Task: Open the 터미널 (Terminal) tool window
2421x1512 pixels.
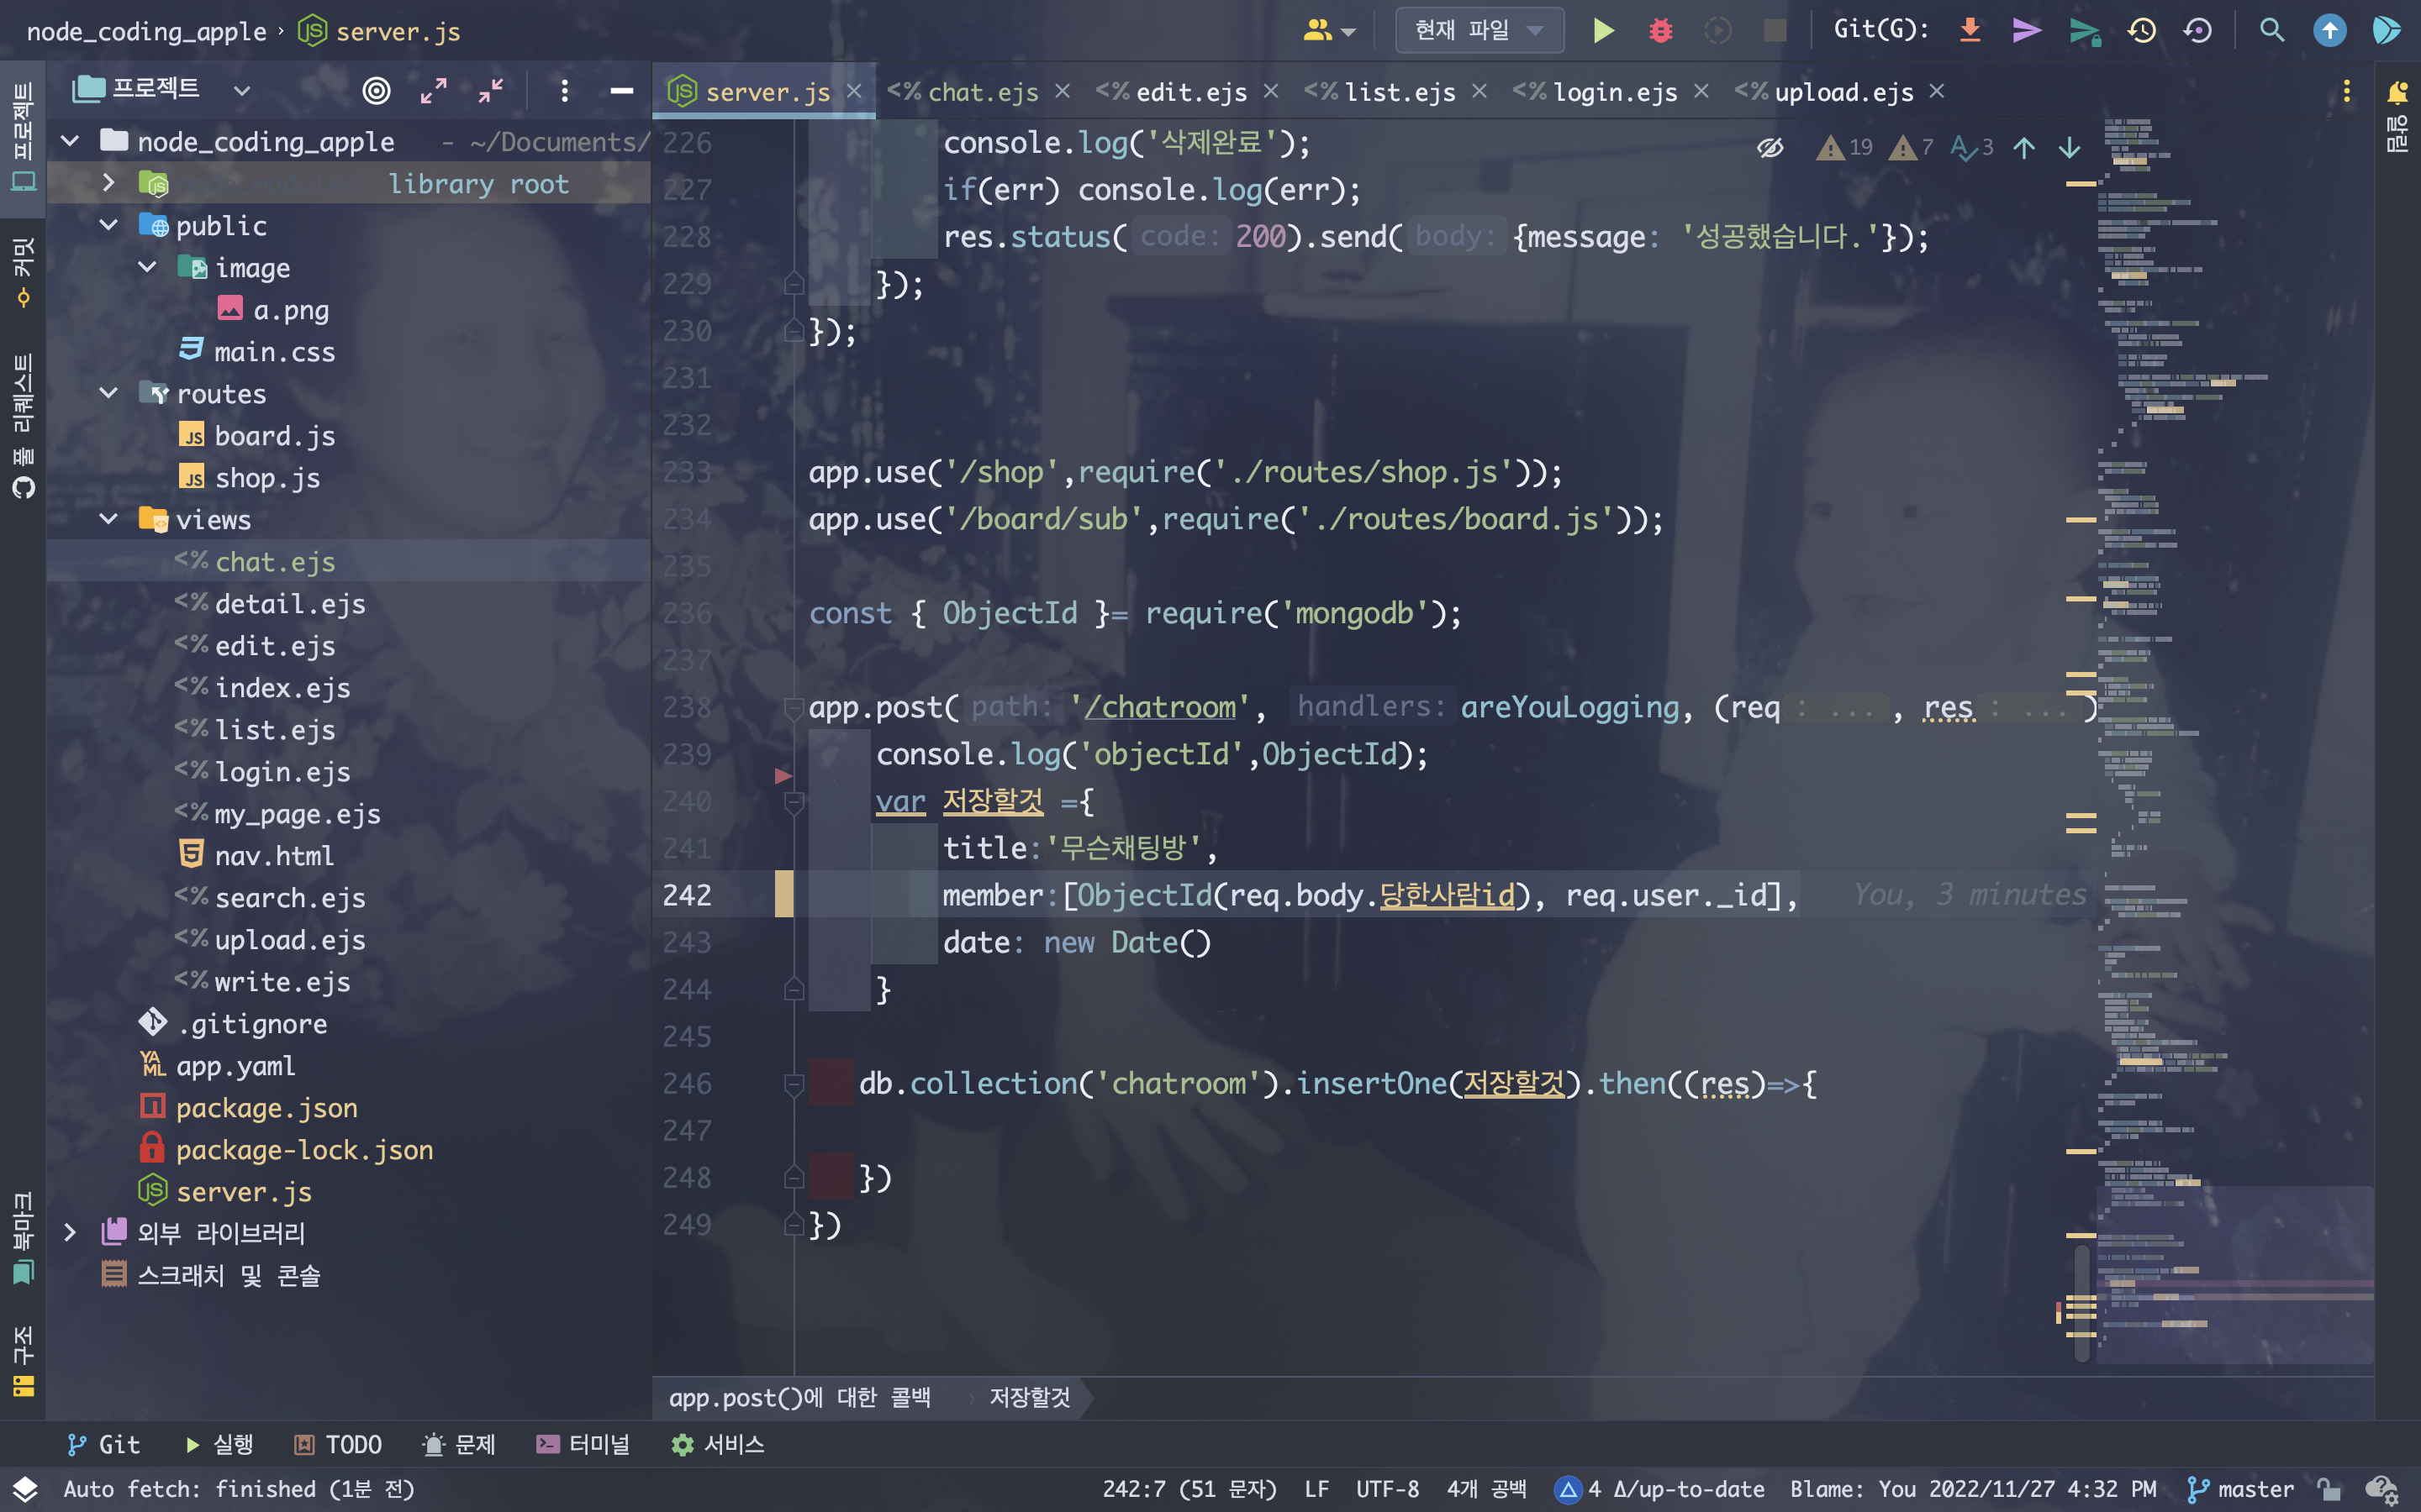Action: 583,1444
